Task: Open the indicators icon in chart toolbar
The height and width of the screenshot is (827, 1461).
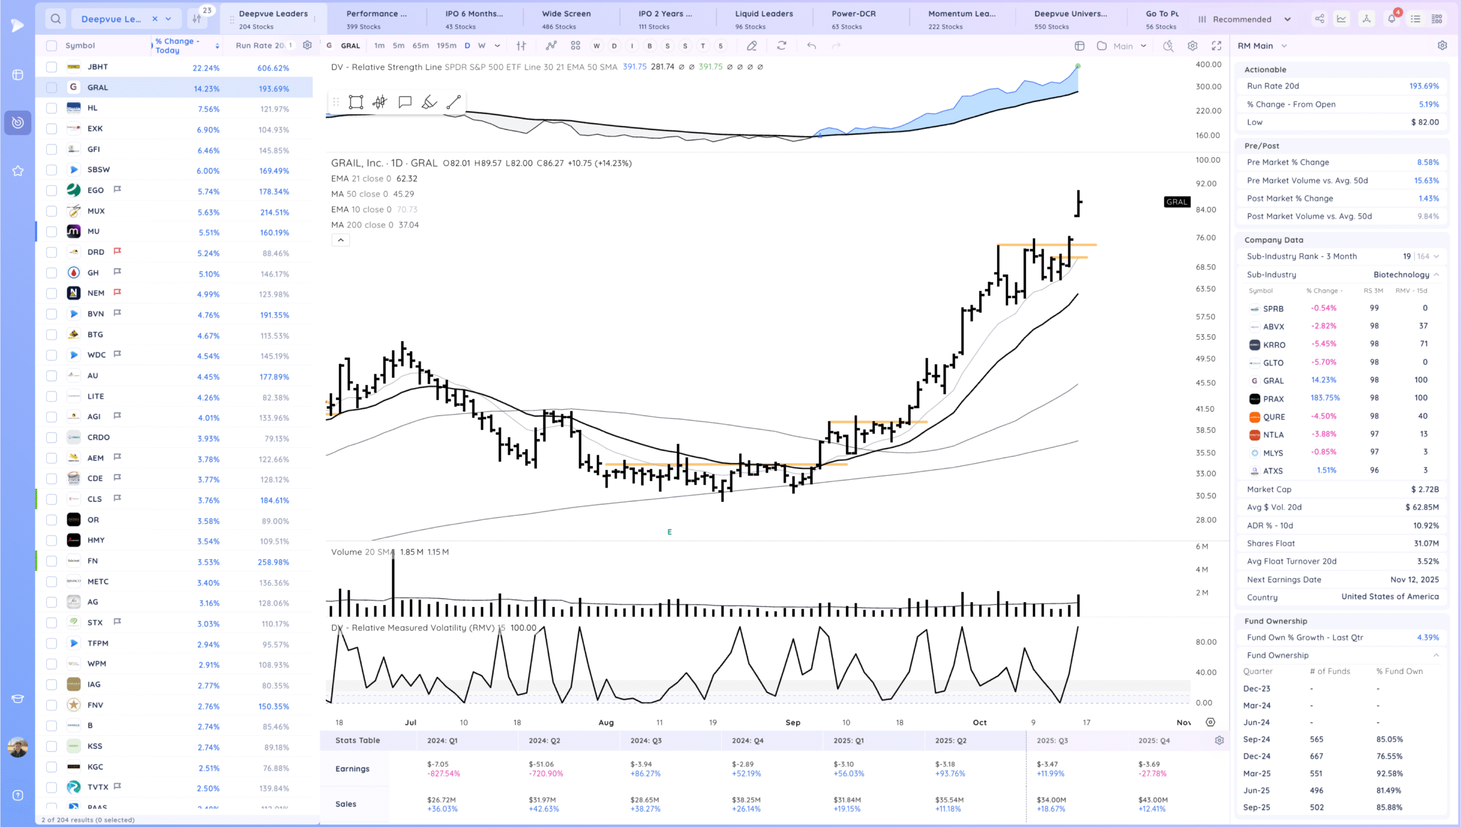Action: (551, 46)
